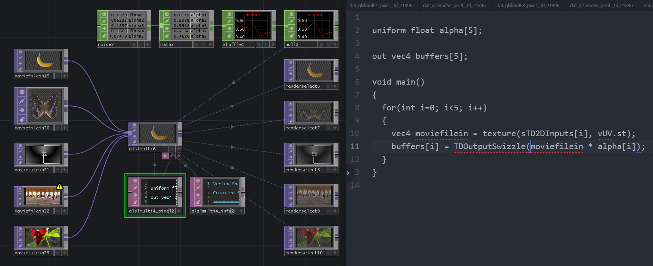The width and height of the screenshot is (653, 266).
Task: Click code line "out vec4 buffers[5];"
Action: click(x=420, y=56)
